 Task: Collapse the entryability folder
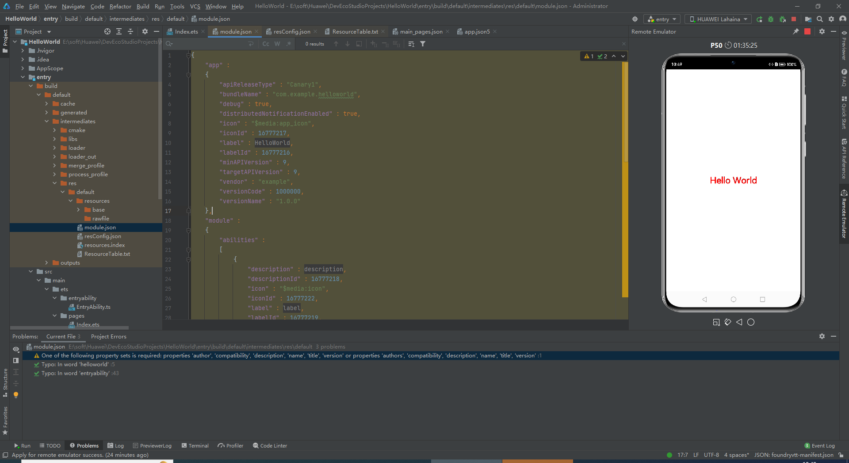54,298
